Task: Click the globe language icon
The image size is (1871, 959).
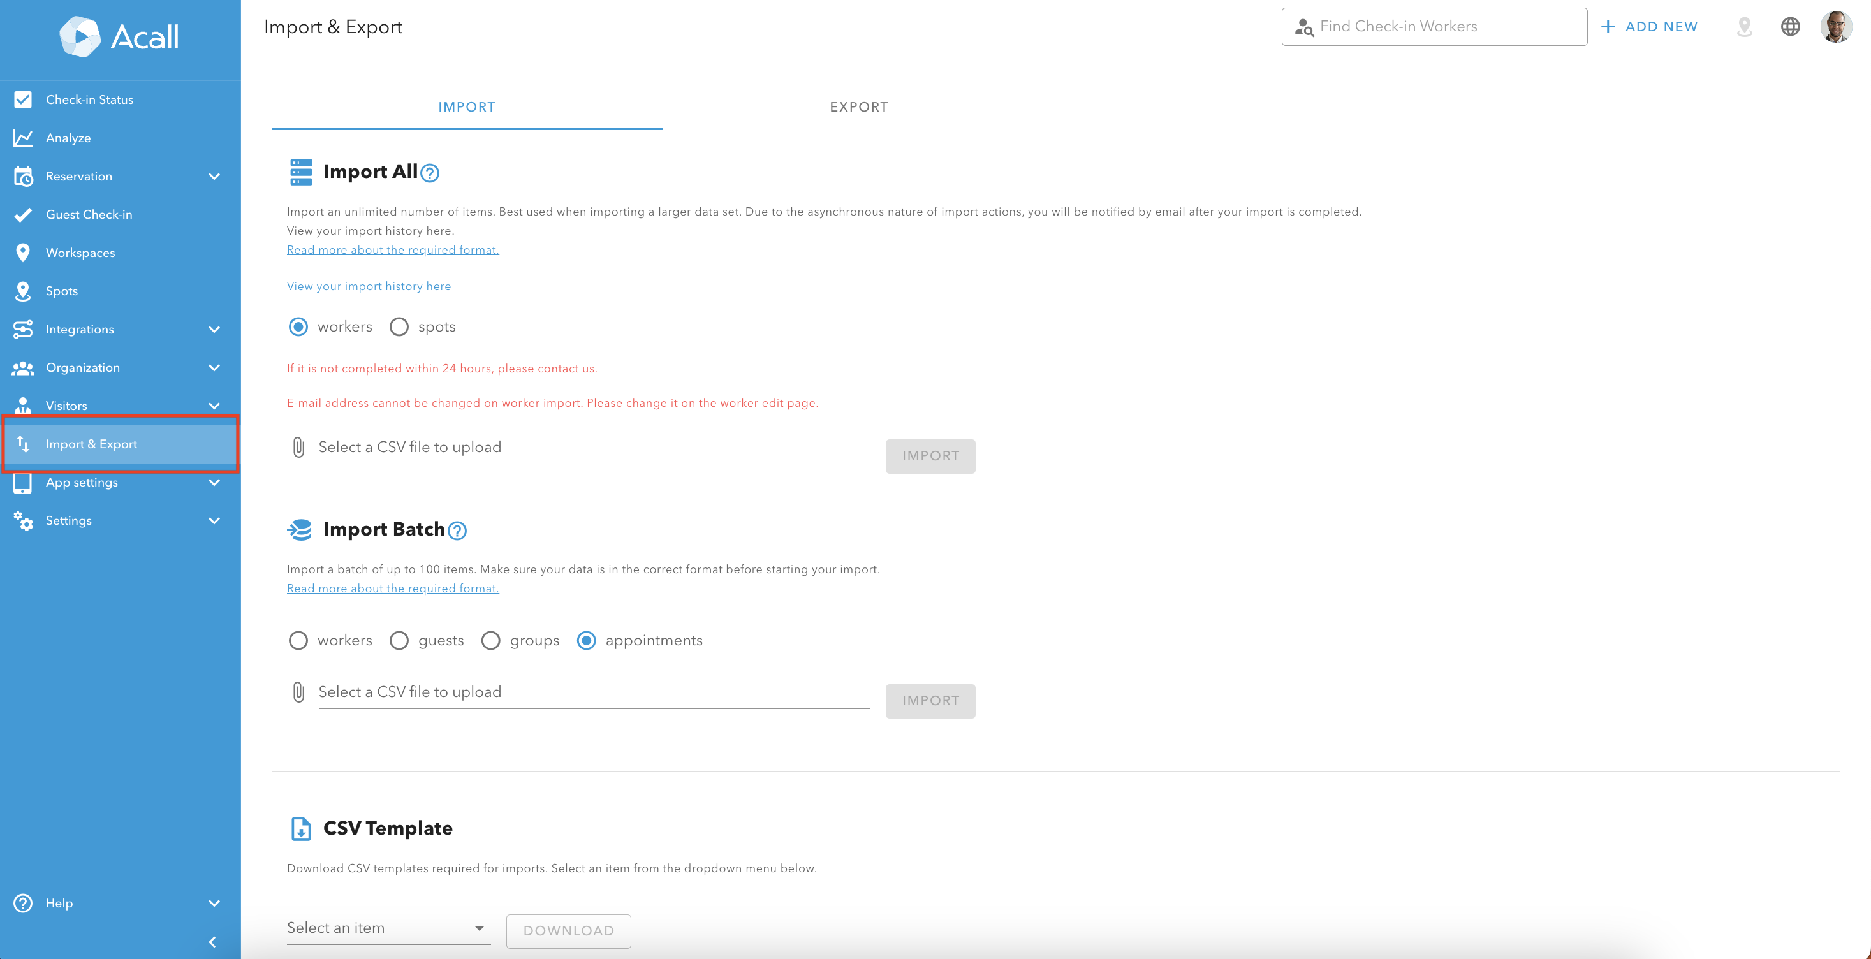Action: point(1789,27)
